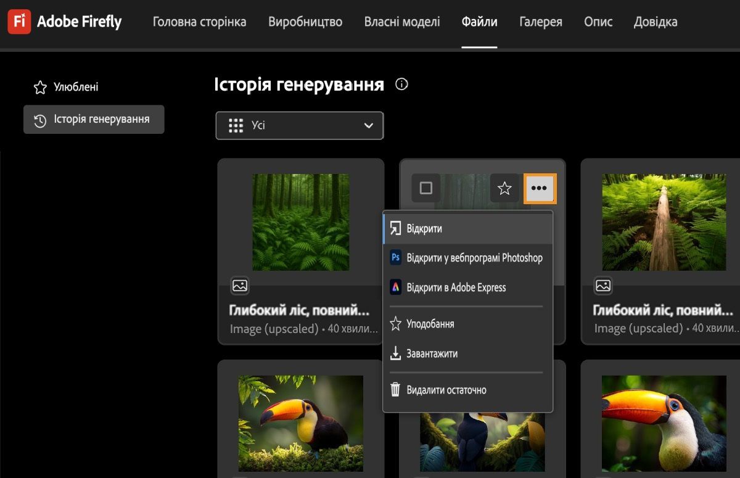
Task: Open the Галерея tab
Action: (541, 22)
